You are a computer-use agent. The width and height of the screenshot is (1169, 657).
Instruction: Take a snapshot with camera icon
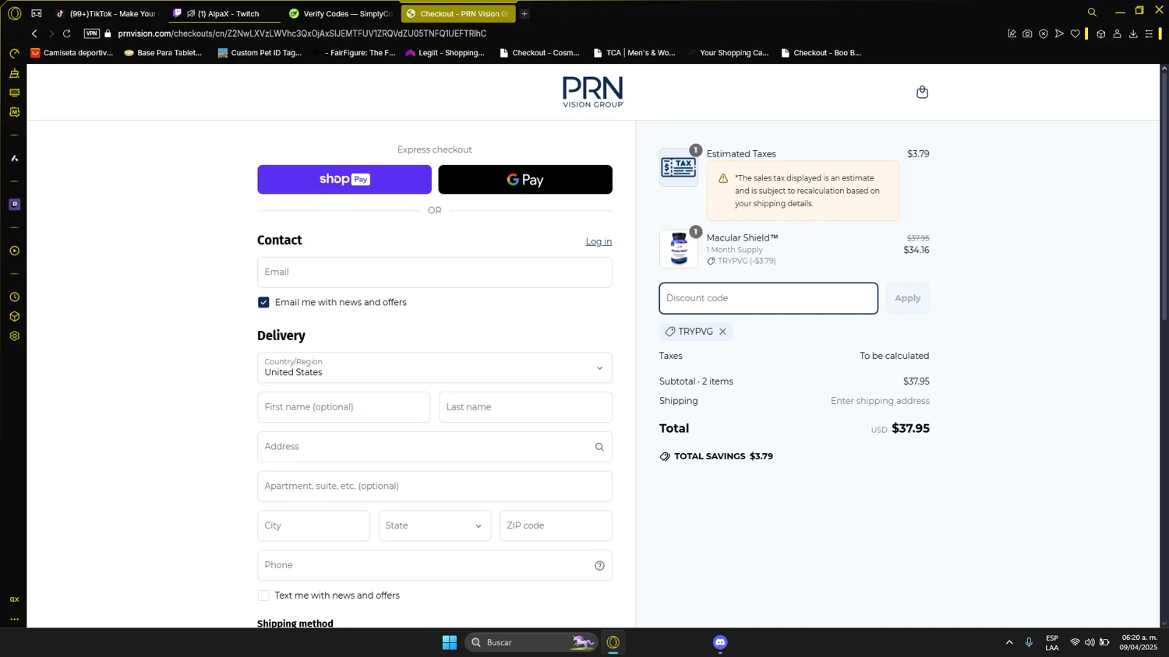1027,33
